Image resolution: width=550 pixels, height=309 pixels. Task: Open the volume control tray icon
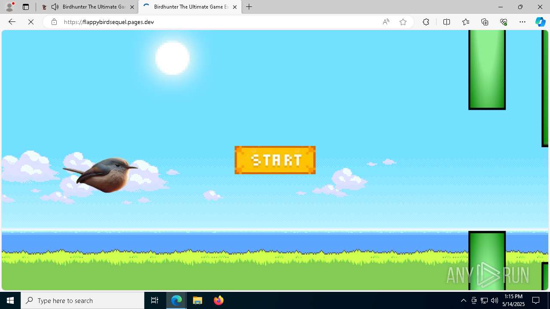(x=495, y=300)
